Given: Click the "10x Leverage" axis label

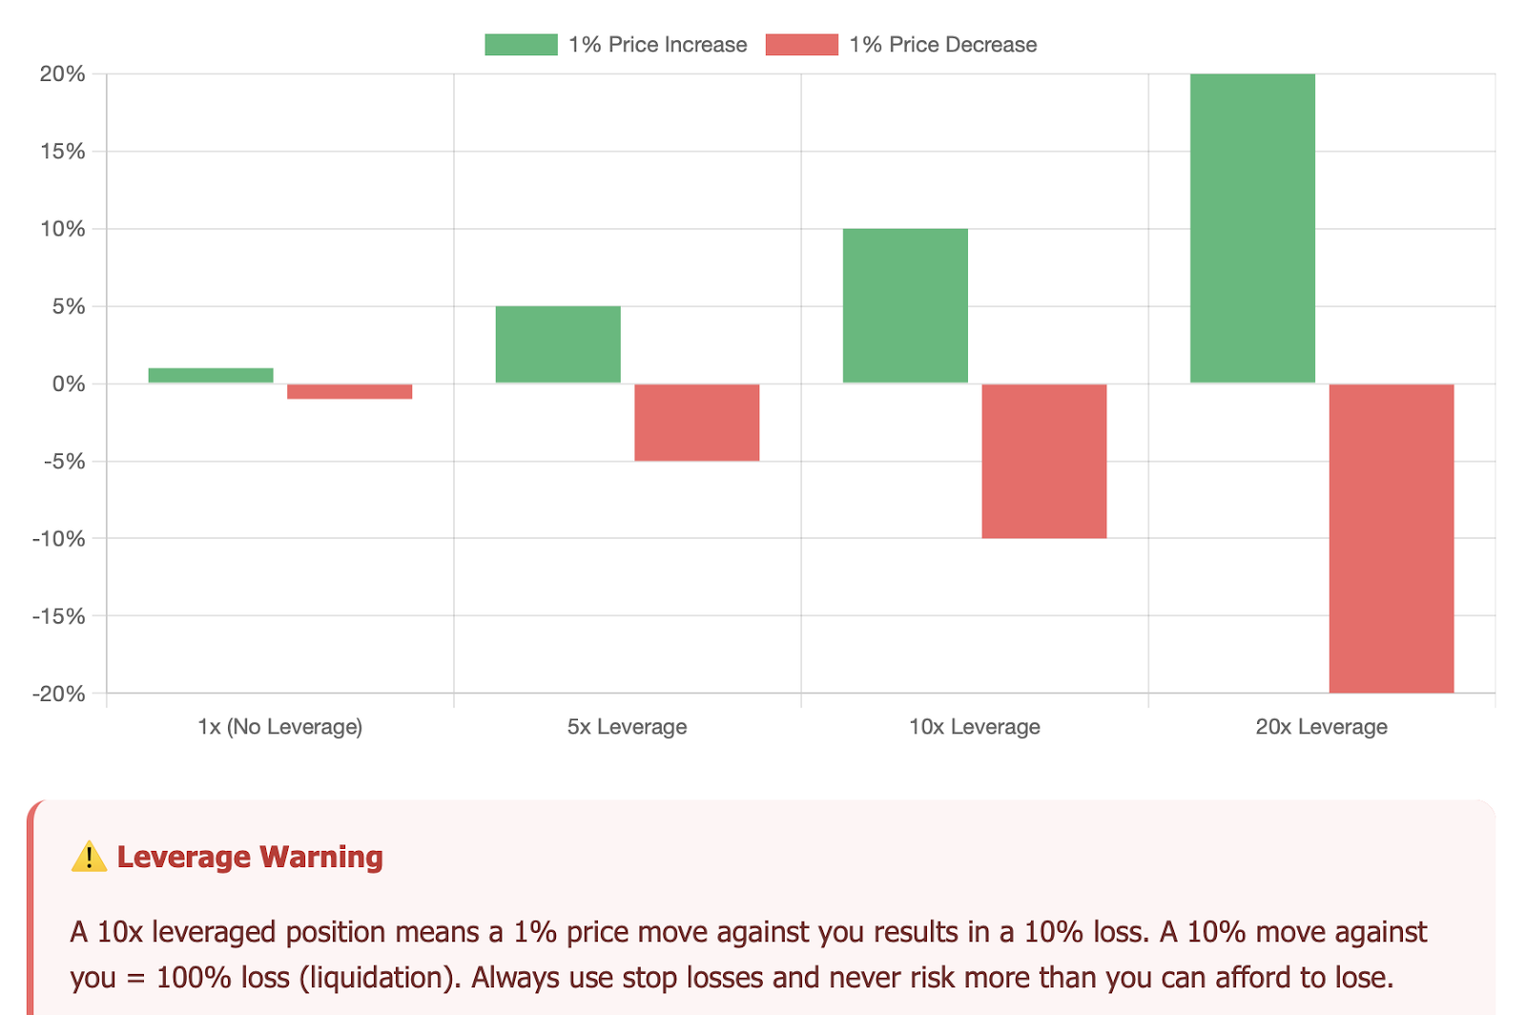Looking at the screenshot, I should [x=974, y=727].
